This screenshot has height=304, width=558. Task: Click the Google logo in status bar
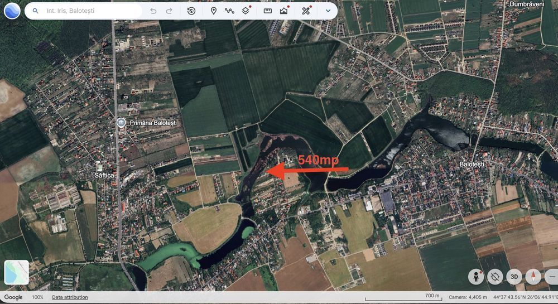tap(13, 297)
